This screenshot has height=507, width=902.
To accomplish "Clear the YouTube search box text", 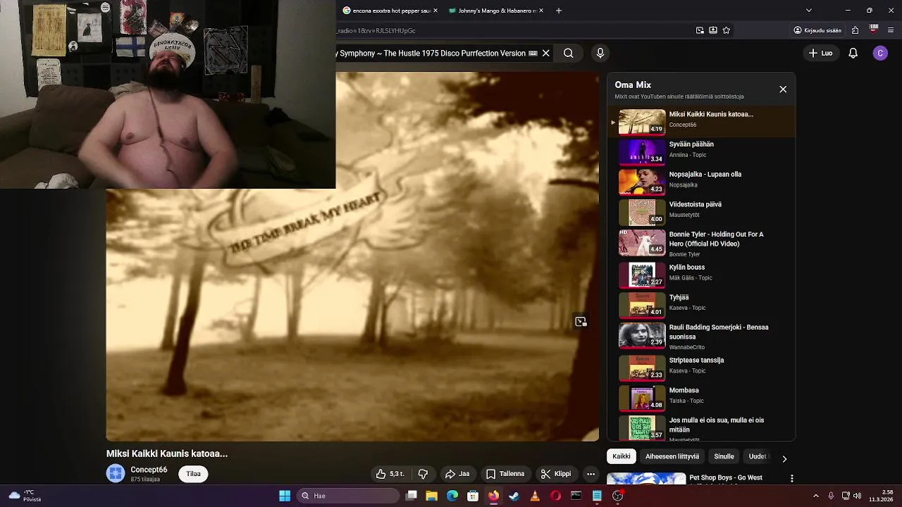I will pos(545,53).
